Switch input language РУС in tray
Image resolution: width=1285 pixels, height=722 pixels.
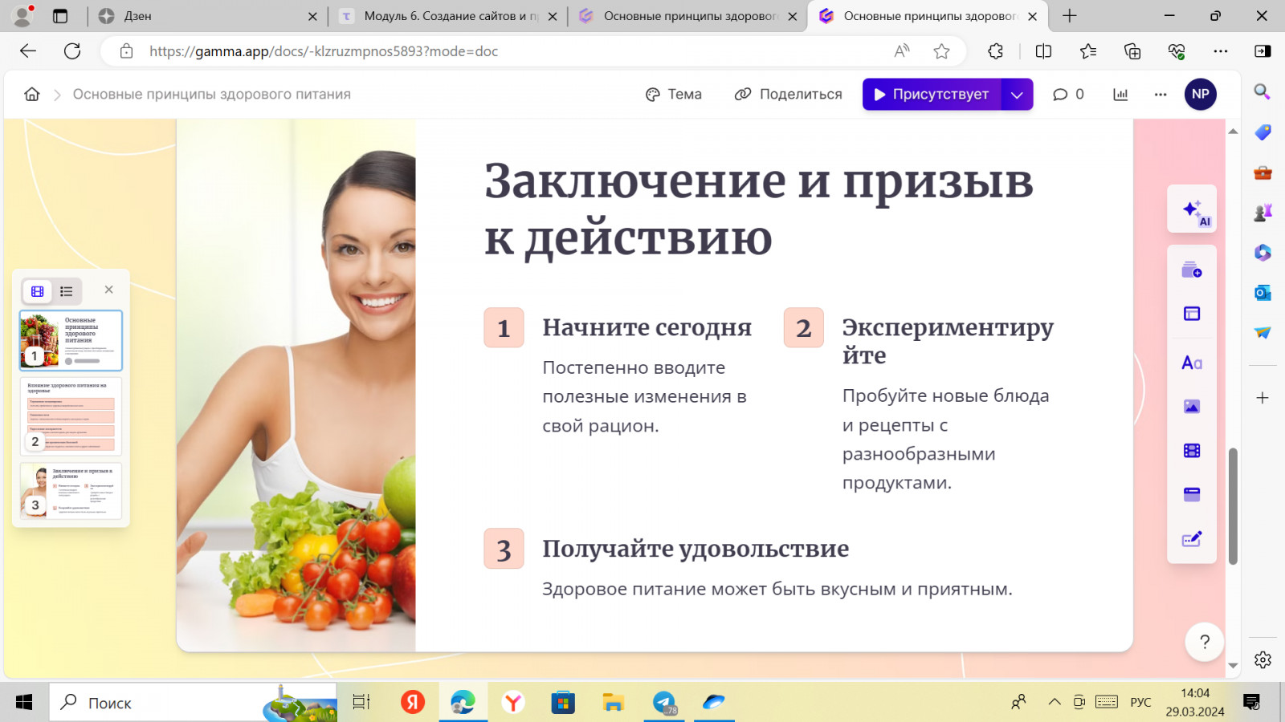(1140, 703)
